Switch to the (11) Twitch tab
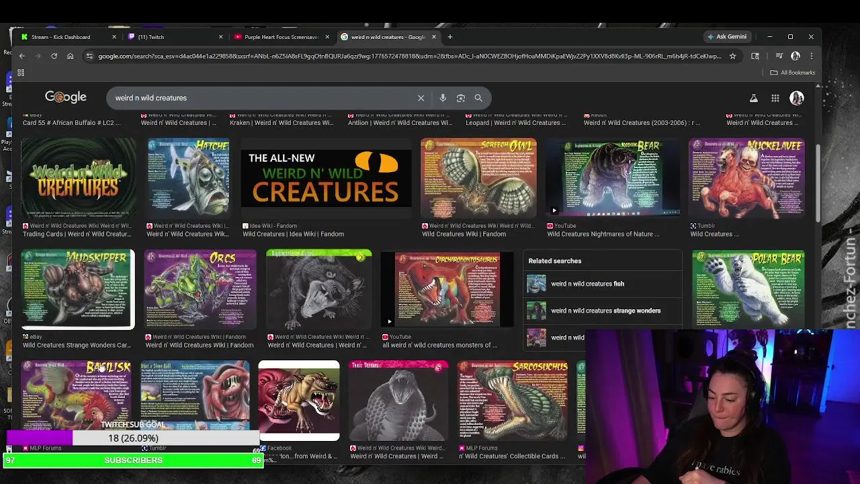The width and height of the screenshot is (860, 484). tap(175, 37)
